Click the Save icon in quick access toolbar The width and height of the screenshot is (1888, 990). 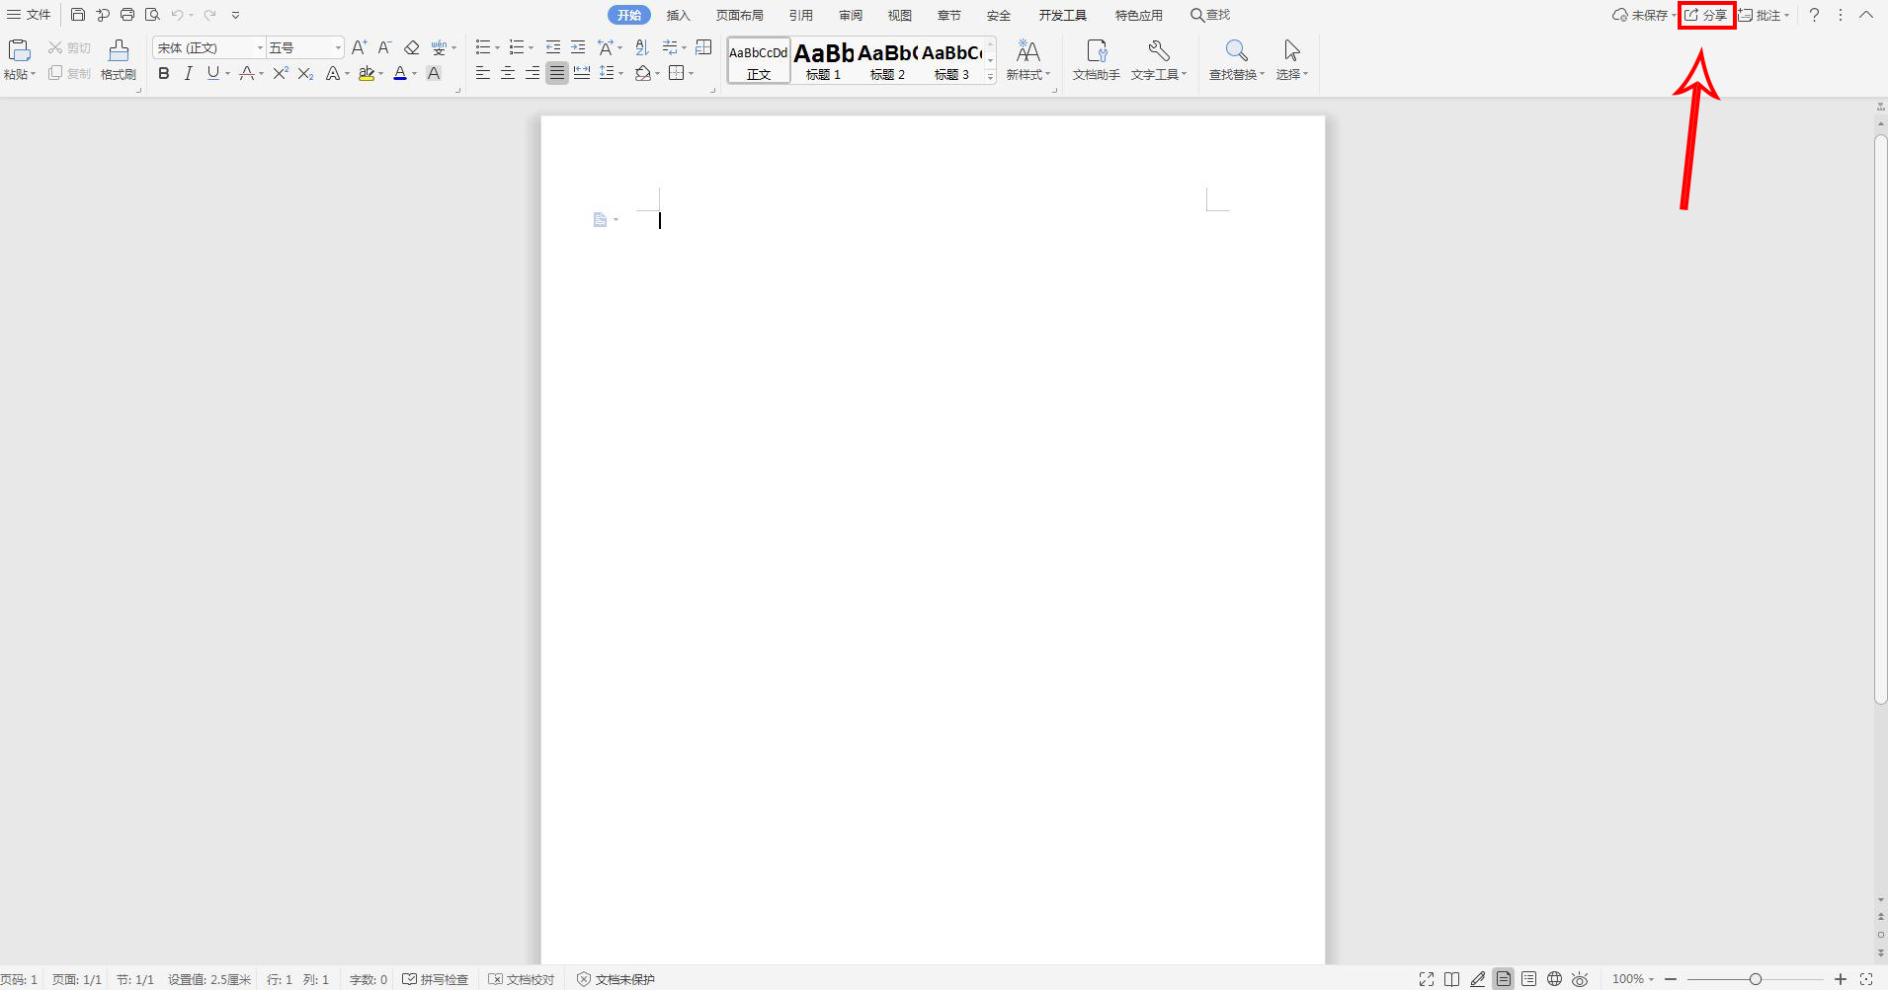click(x=78, y=15)
